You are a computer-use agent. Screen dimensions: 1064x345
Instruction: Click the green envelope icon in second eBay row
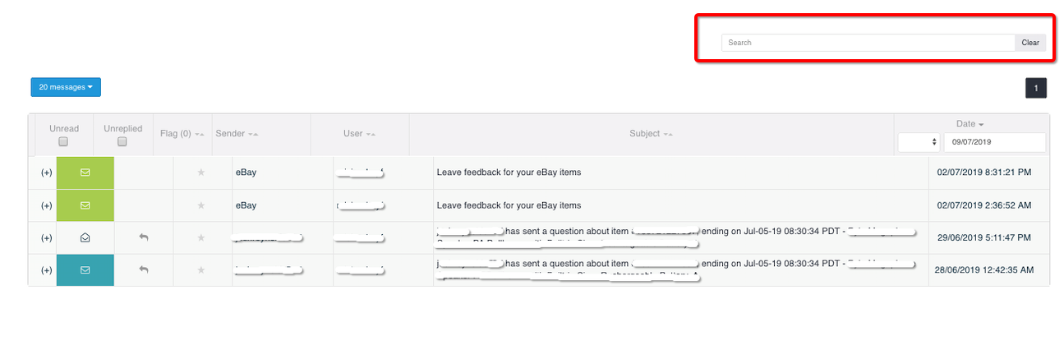pos(85,205)
